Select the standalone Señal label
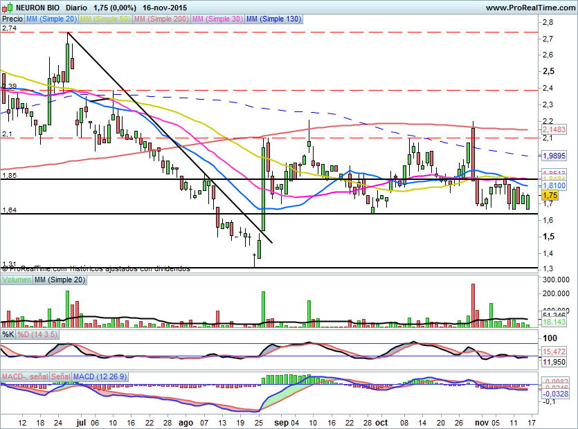 click(x=61, y=376)
